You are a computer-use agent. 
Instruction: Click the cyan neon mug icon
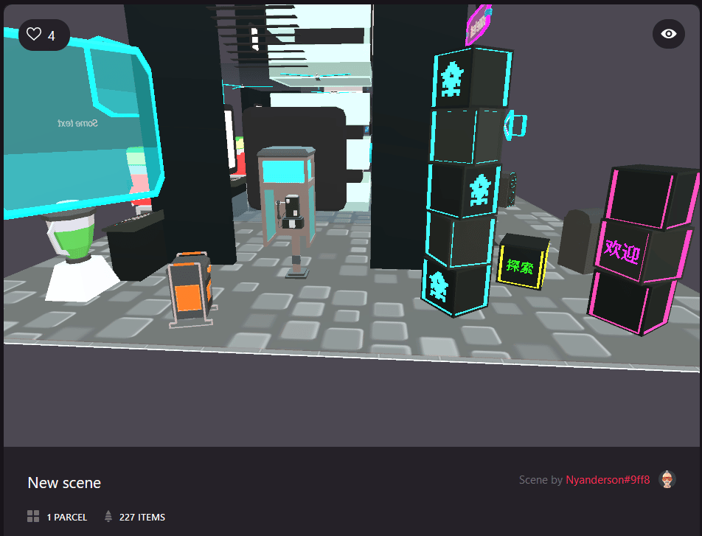pyautogui.click(x=515, y=124)
